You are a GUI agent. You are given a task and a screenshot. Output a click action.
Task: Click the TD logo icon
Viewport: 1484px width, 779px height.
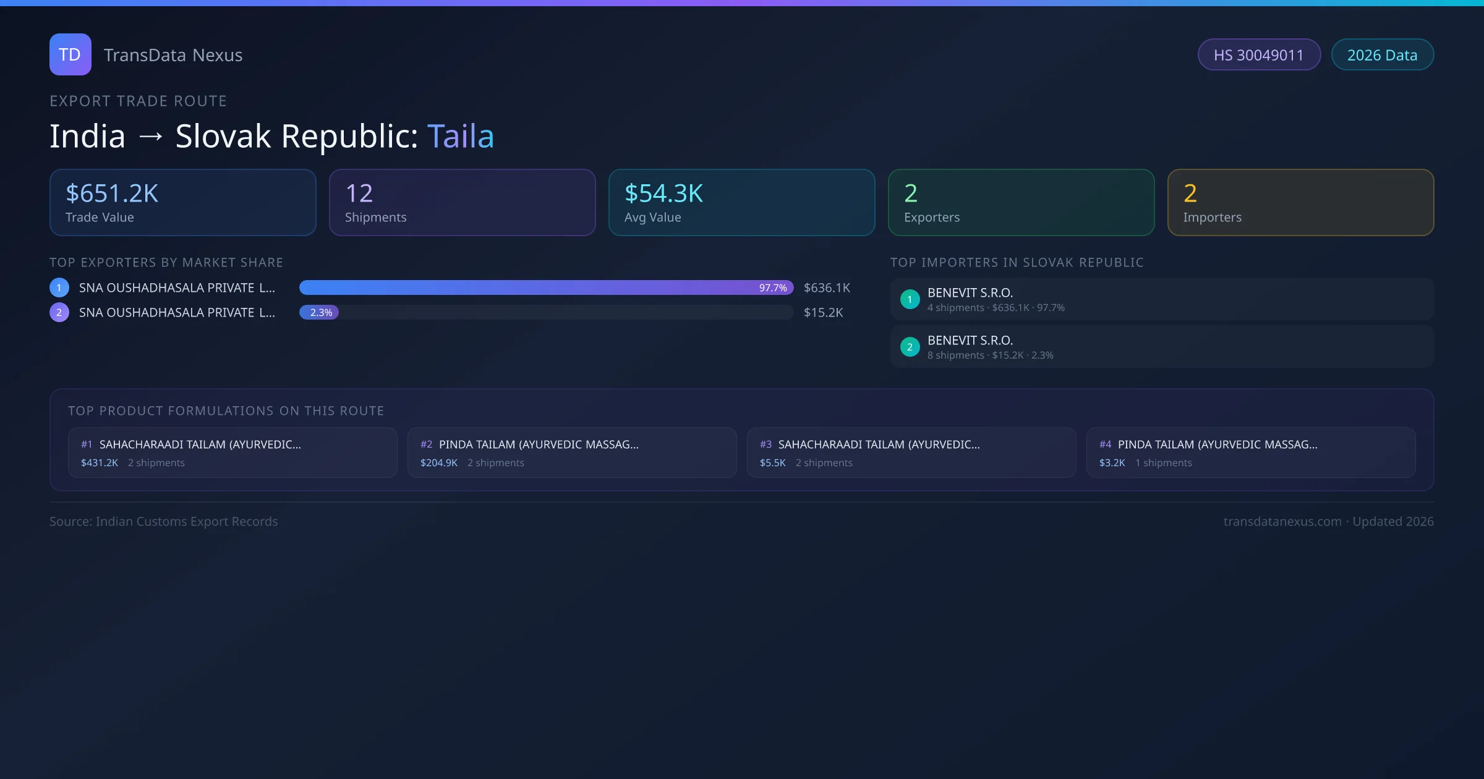(x=70, y=54)
